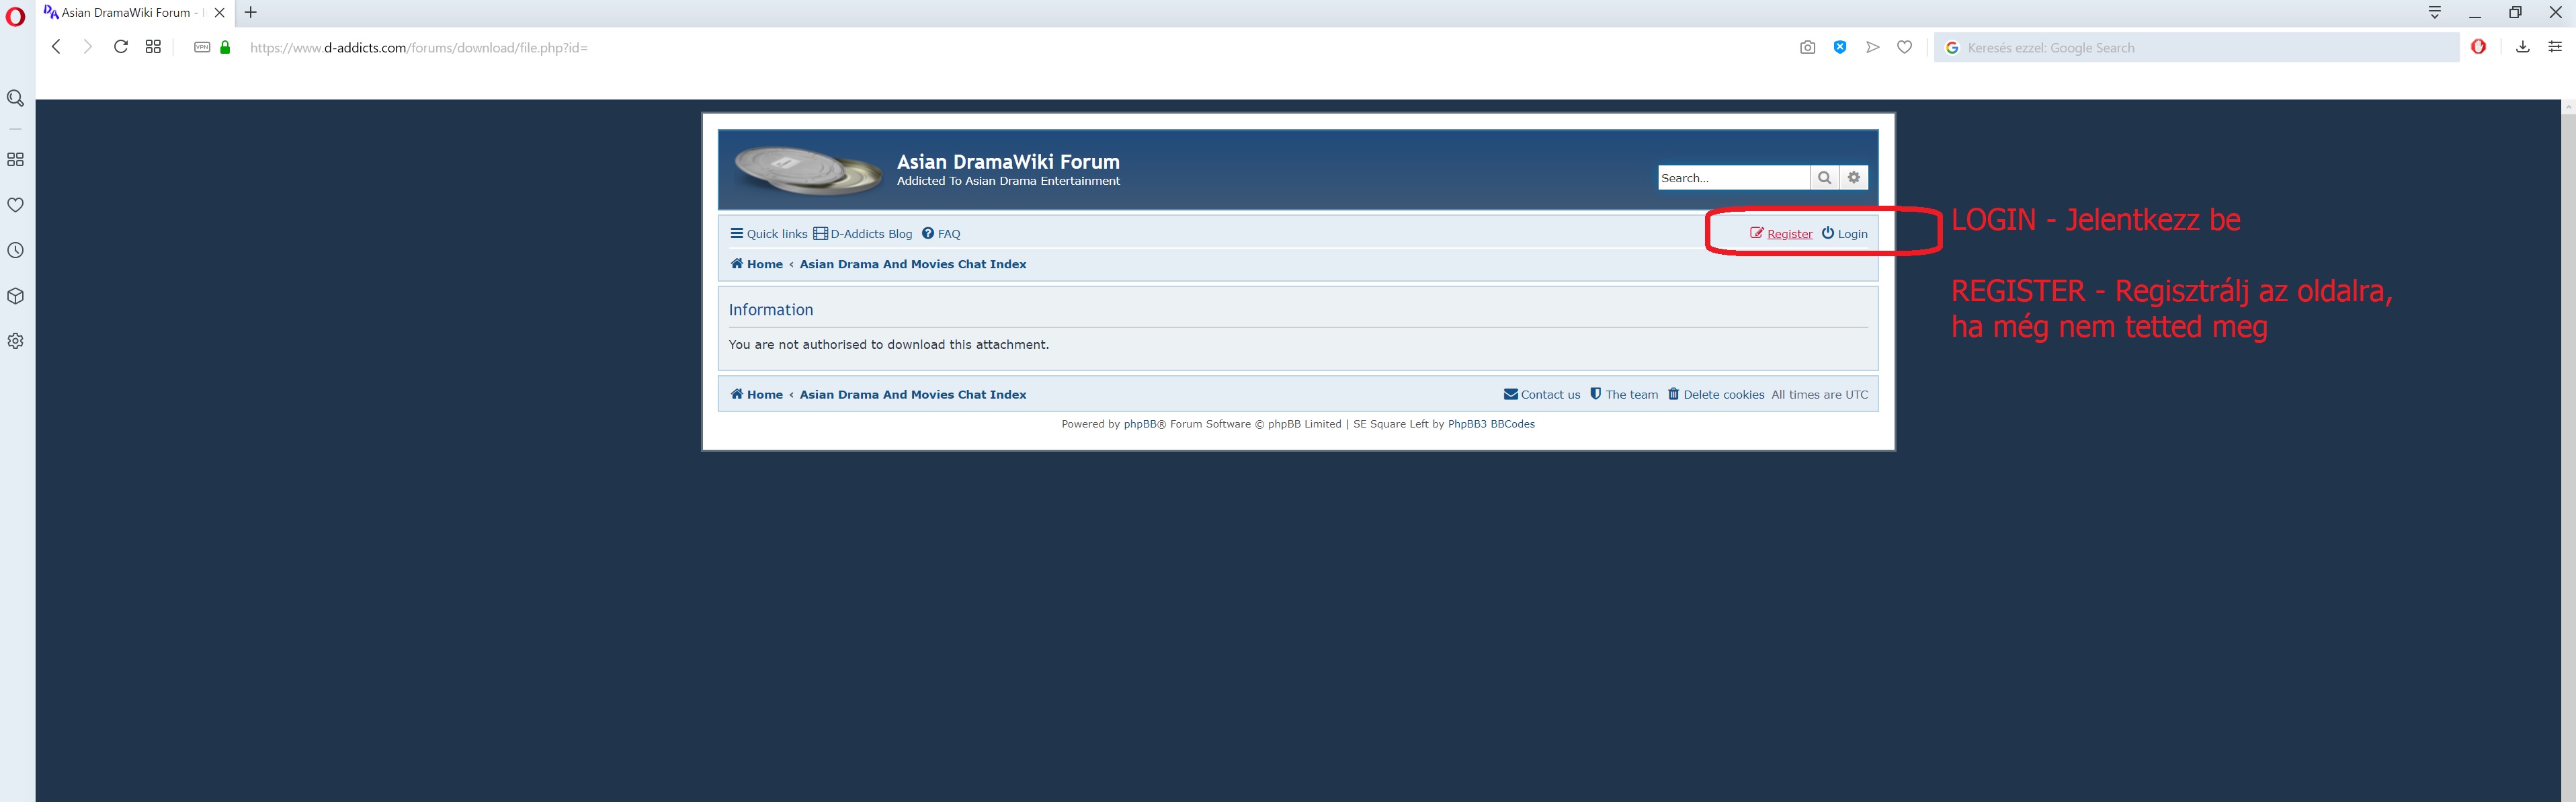Click the Login link
The image size is (2576, 802).
pyautogui.click(x=1852, y=233)
